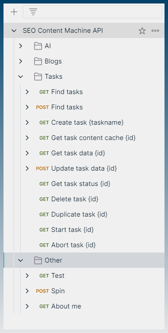Collapse the Tasks folder chevron
168x333 pixels.
[21, 77]
